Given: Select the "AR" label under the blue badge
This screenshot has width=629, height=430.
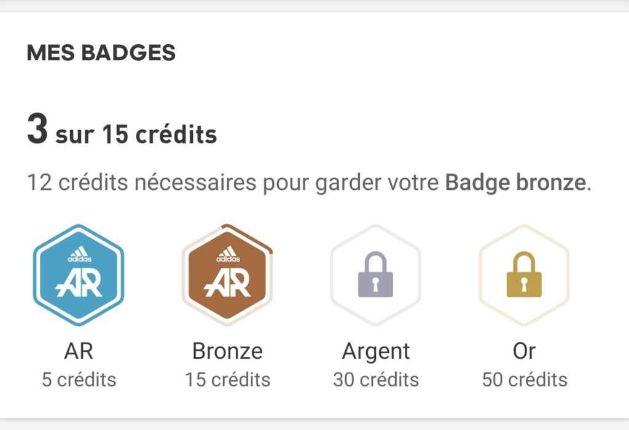Looking at the screenshot, I should pos(79,351).
